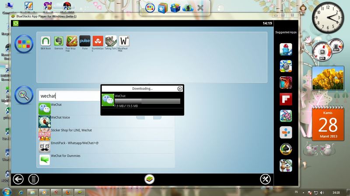Go back with the back arrow button

18,179
